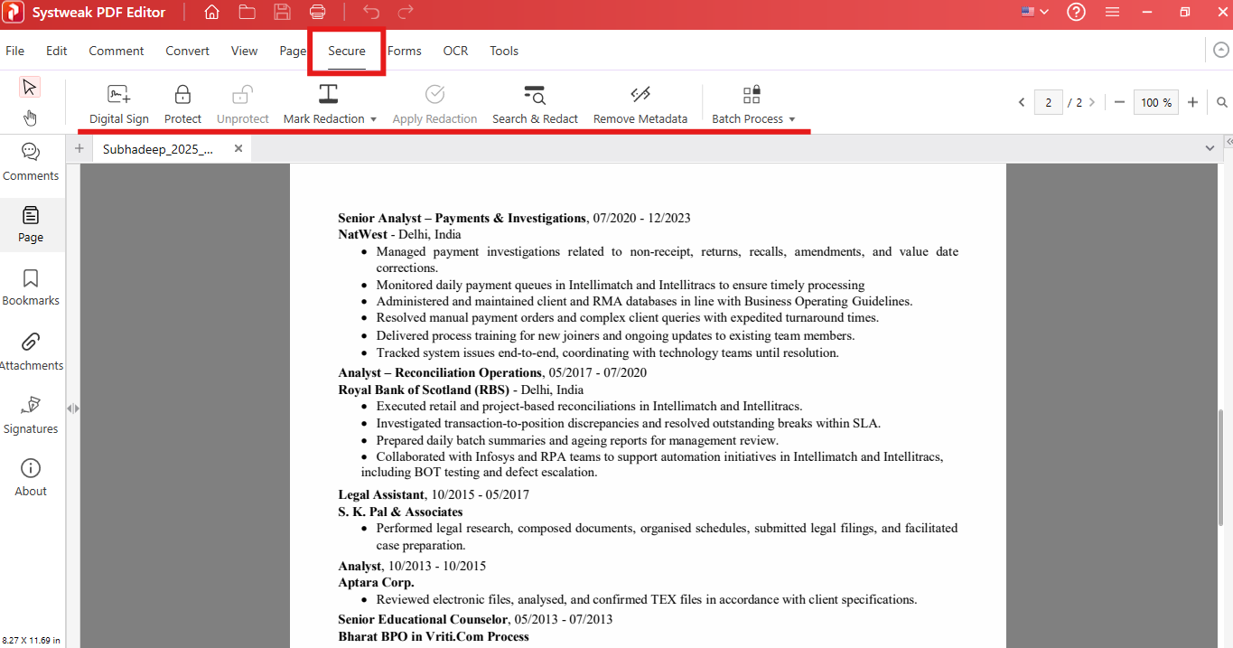Expand the Mark Redaction dropdown
This screenshot has width=1233, height=648.
(x=373, y=119)
